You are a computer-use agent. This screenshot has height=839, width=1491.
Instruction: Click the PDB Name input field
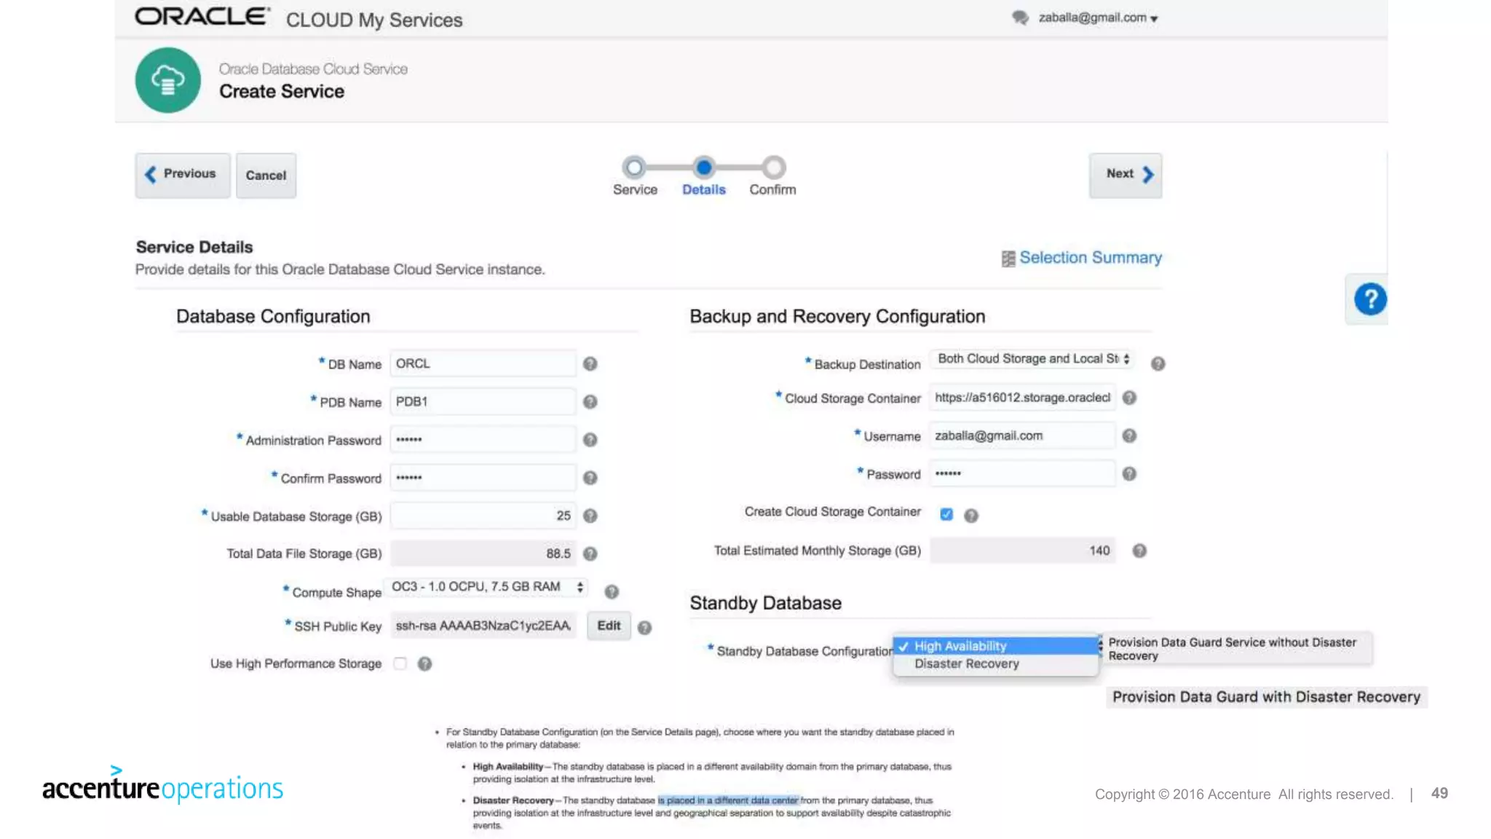click(482, 401)
